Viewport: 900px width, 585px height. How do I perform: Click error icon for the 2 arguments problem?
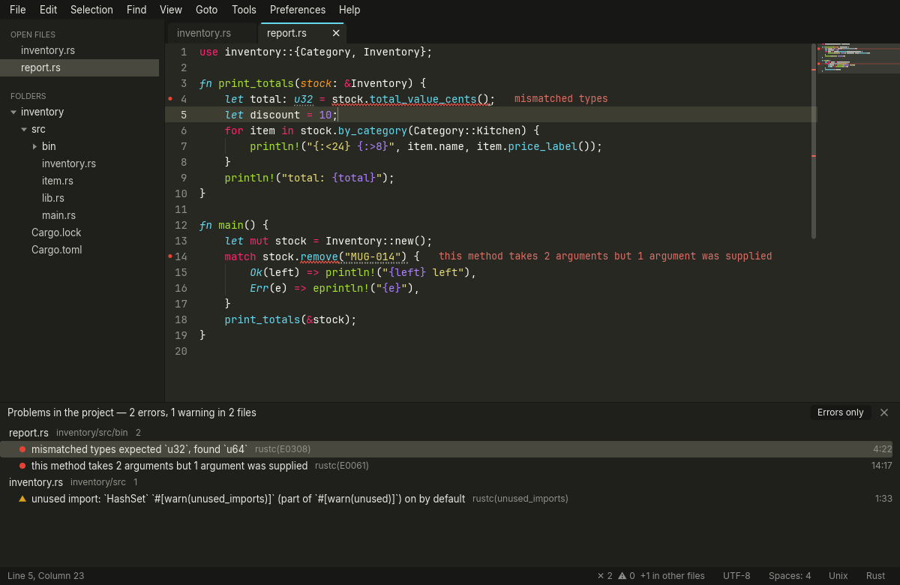tap(22, 466)
